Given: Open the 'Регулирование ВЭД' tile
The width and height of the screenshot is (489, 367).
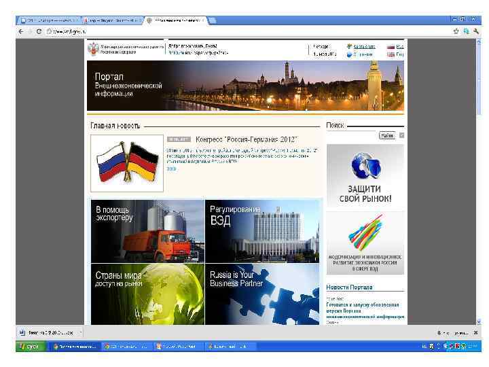Looking at the screenshot, I should point(262,231).
